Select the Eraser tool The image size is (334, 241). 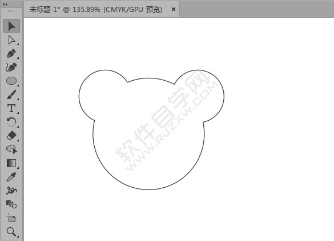(x=11, y=136)
